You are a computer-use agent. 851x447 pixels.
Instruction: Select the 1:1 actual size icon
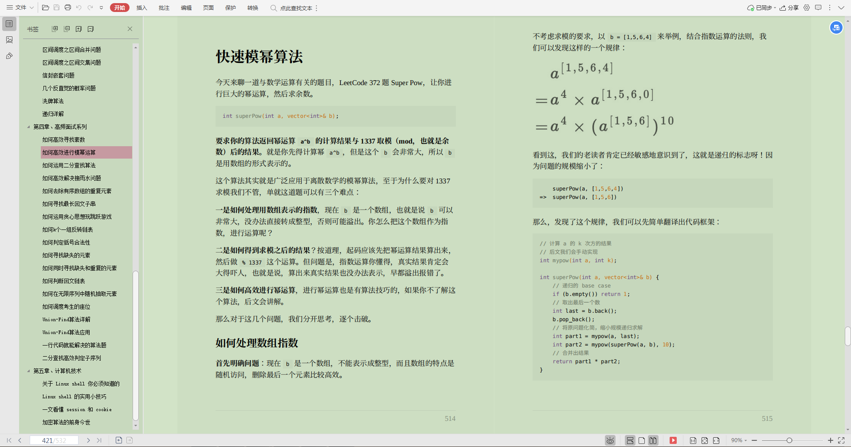[x=693, y=440]
